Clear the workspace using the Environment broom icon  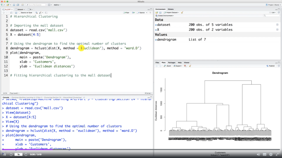pos(182,12)
